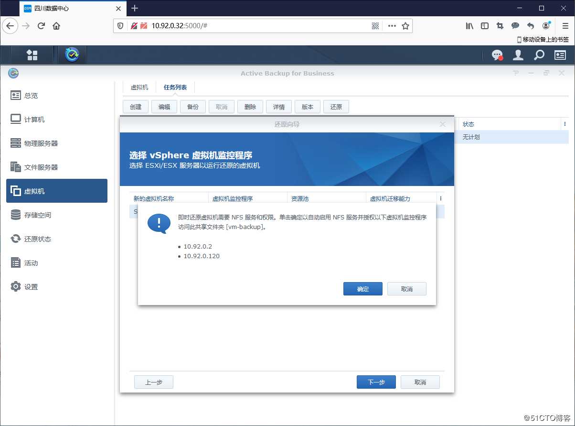575x426 pixels.
Task: Select 虚拟机 in sidebar
Action: pyautogui.click(x=57, y=191)
